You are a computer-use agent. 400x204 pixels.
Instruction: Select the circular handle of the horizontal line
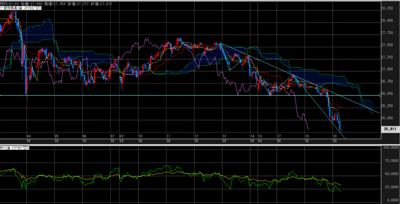(x=381, y=95)
